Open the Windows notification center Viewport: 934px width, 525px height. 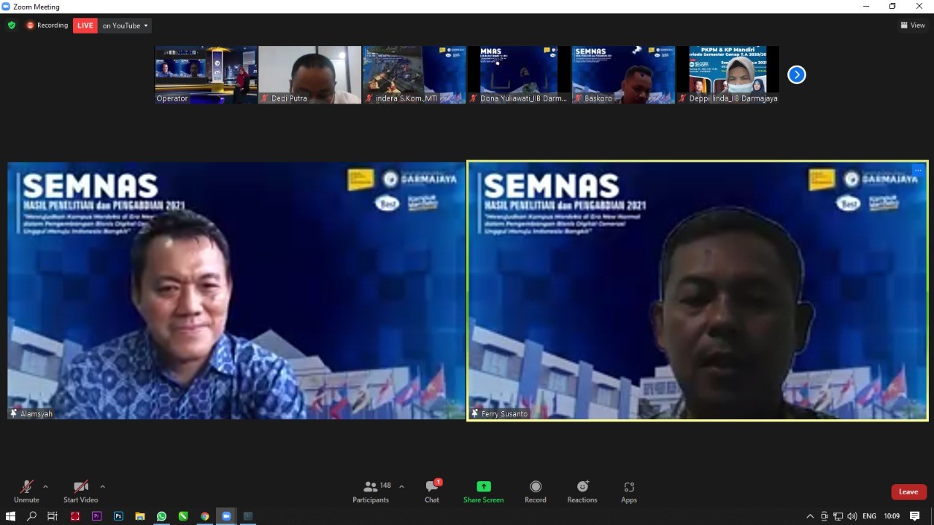click(915, 516)
